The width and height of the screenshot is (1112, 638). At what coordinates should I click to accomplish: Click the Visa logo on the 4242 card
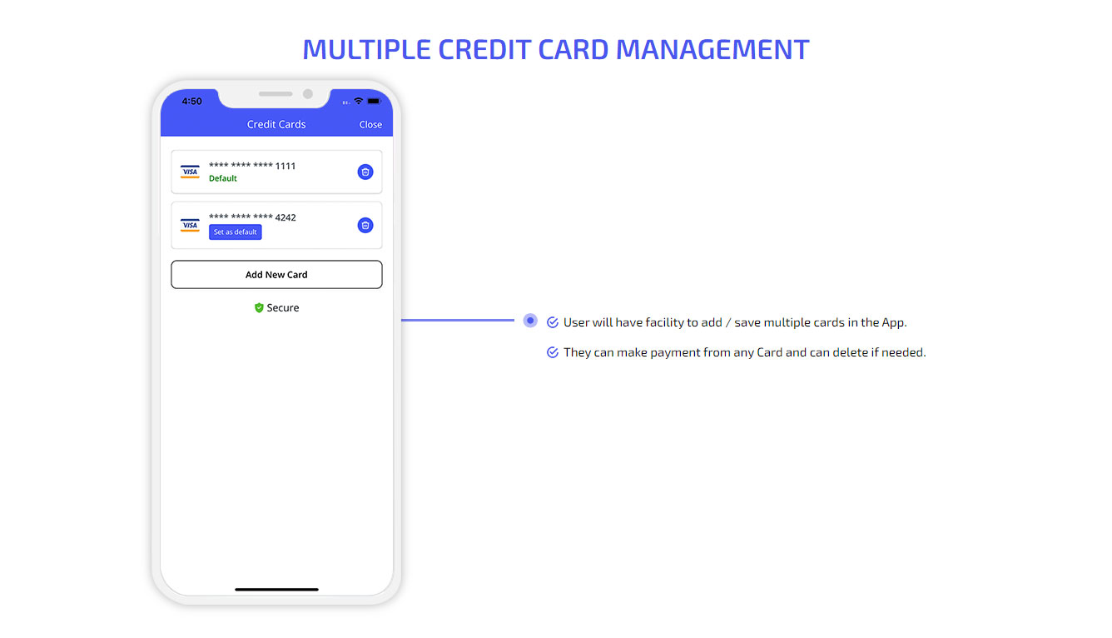(190, 225)
